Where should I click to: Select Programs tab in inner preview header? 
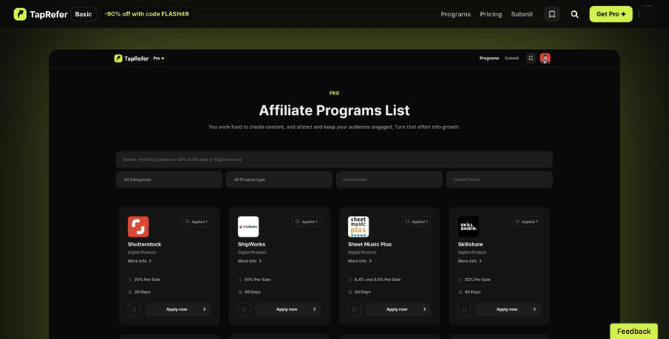click(489, 59)
